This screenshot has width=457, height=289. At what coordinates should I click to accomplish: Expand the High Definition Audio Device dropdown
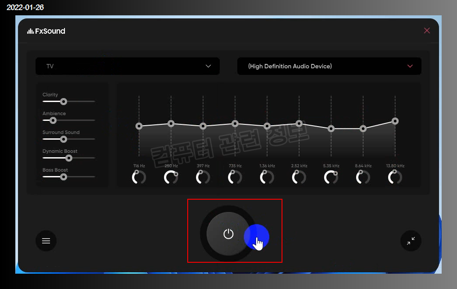[x=329, y=66]
